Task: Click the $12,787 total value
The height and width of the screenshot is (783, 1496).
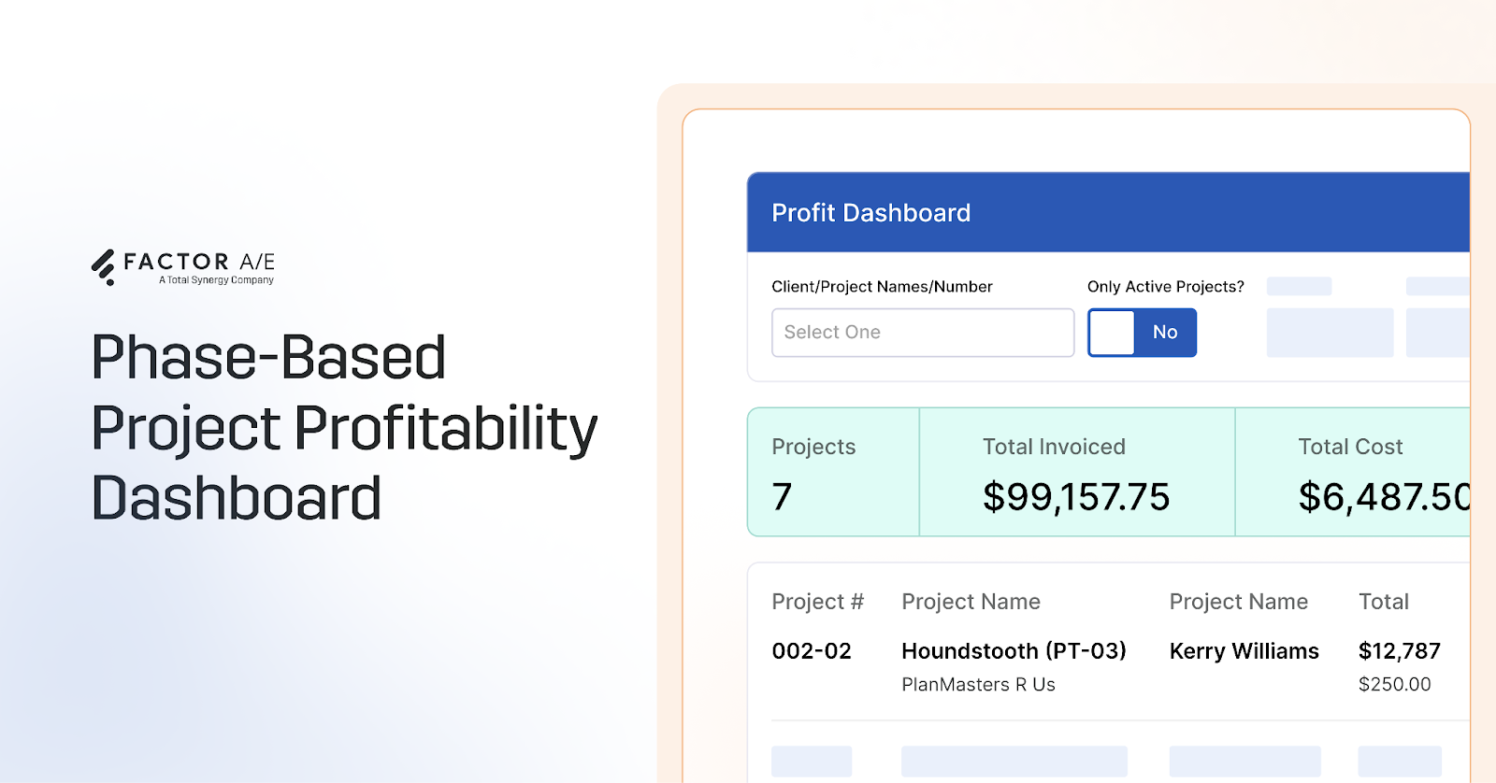Action: tap(1399, 651)
